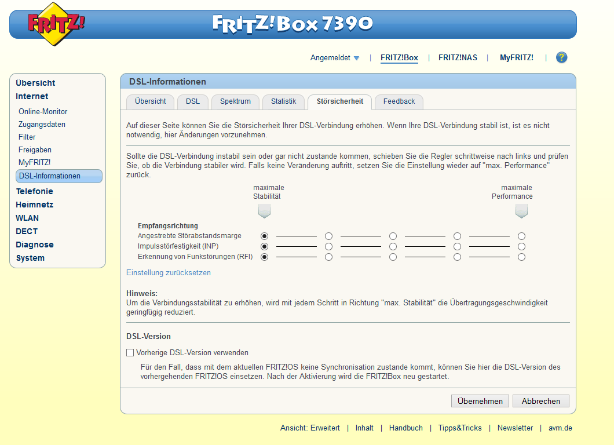
Task: Click Einstellung zurücksetzen link
Action: point(169,273)
